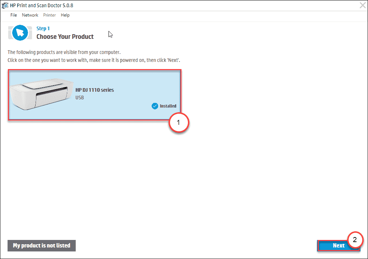
Task: Click the 'following products are visible' instruction text
Action: (x=64, y=52)
